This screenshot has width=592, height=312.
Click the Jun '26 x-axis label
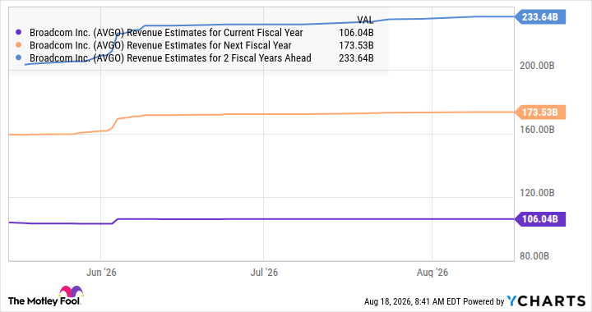point(101,273)
